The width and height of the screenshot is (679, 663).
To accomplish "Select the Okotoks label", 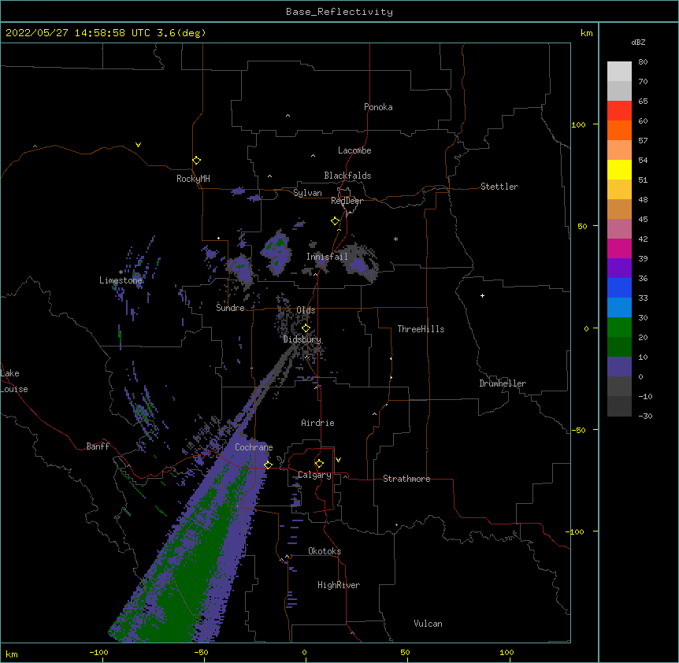I will pyautogui.click(x=325, y=551).
